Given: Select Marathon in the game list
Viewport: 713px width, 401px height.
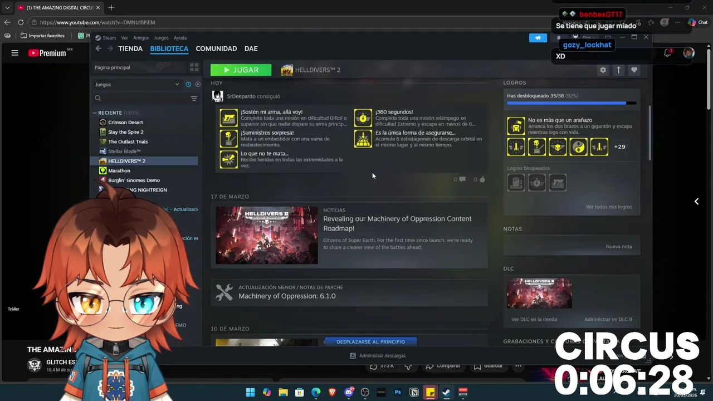Looking at the screenshot, I should (119, 170).
